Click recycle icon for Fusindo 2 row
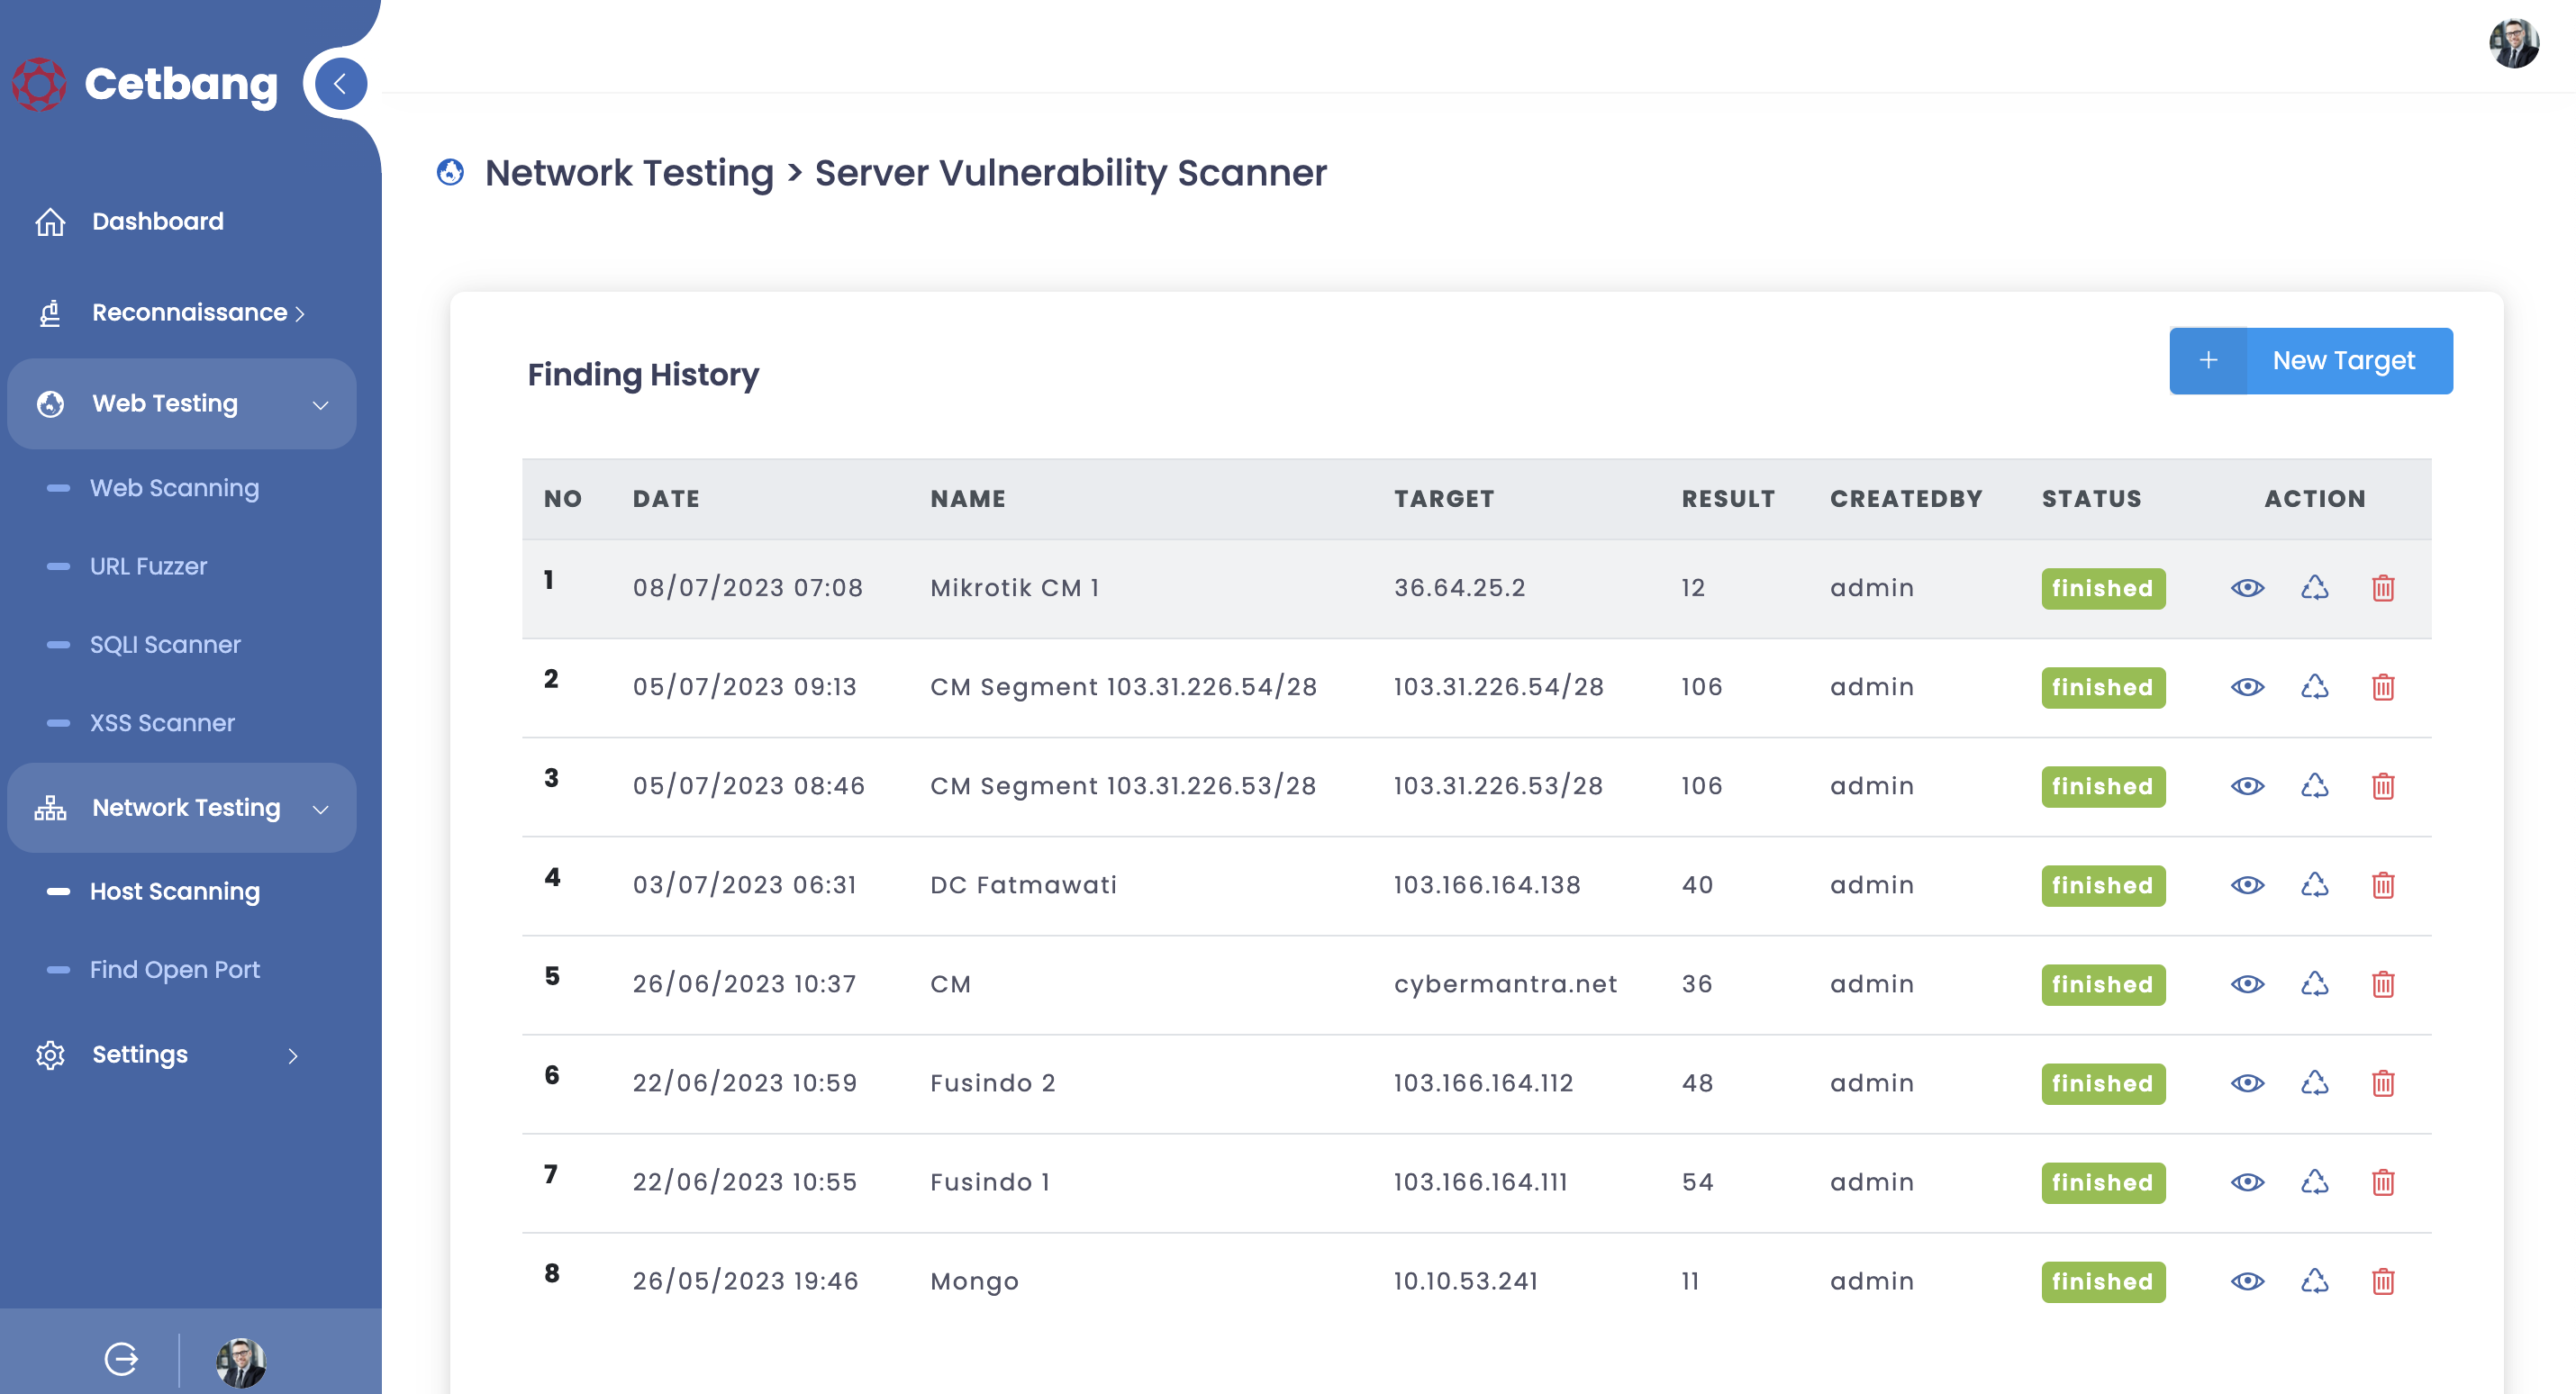 (x=2314, y=1083)
